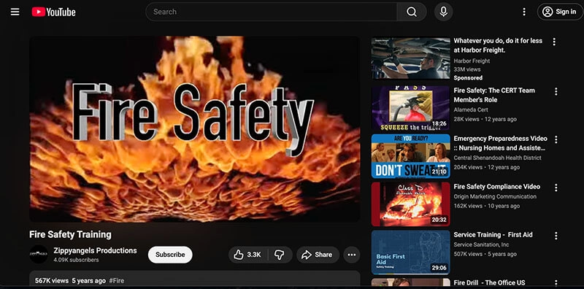Click the Fire Safety video player
Image resolution: width=584 pixels, height=289 pixels.
(194, 129)
